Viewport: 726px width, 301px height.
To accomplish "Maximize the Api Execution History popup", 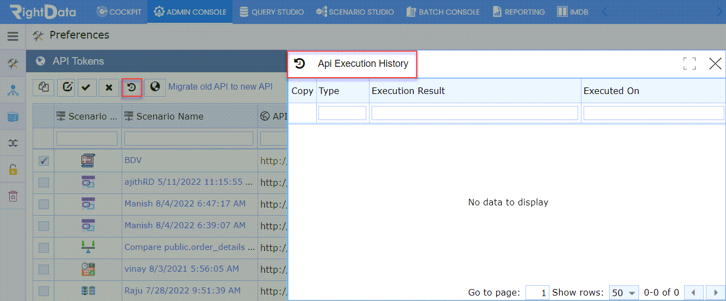I will point(690,64).
